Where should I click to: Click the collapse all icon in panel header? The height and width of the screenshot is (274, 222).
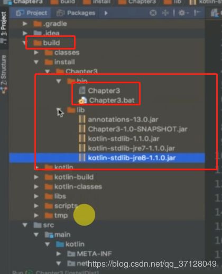pyautogui.click(x=165, y=13)
